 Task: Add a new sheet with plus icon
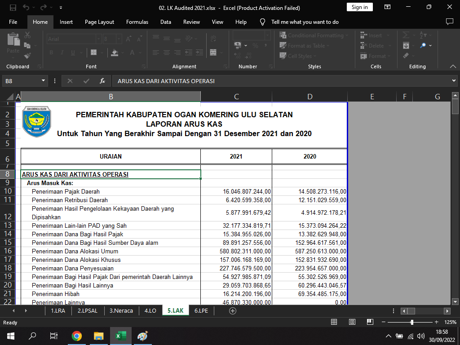tap(233, 310)
